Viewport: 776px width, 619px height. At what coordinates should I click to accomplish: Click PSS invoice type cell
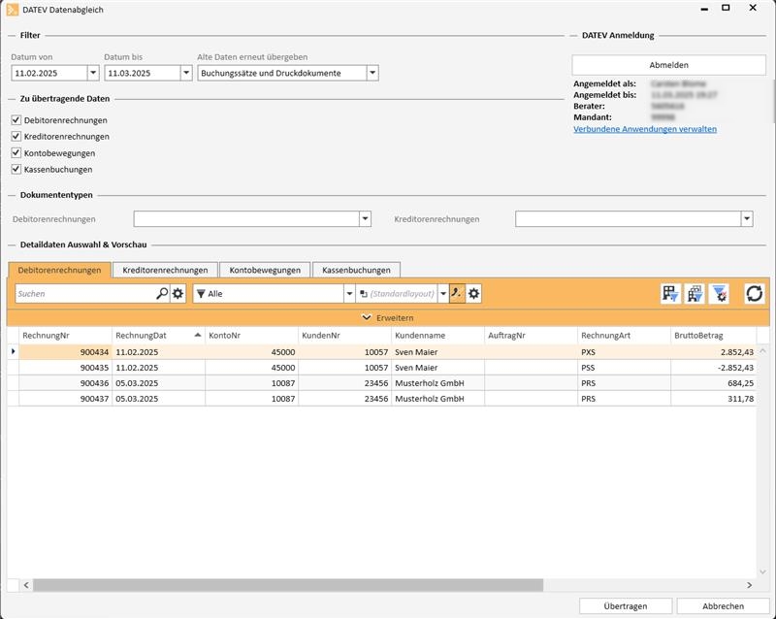point(624,368)
